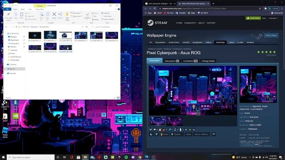The height and width of the screenshot is (160, 285).
Task: Click Explorer's up-one-level arrow
Action: [x=16, y=27]
